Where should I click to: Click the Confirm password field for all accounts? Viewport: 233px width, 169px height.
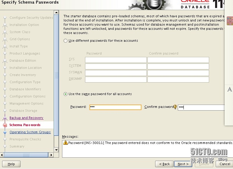(x=201, y=107)
